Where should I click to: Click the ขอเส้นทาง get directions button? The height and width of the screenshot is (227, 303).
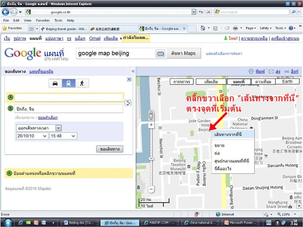tap(110, 149)
